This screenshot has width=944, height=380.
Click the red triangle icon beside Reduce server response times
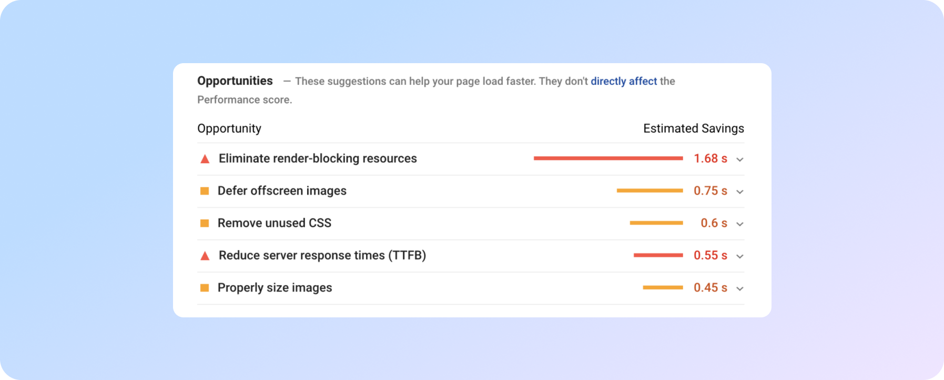click(x=205, y=255)
